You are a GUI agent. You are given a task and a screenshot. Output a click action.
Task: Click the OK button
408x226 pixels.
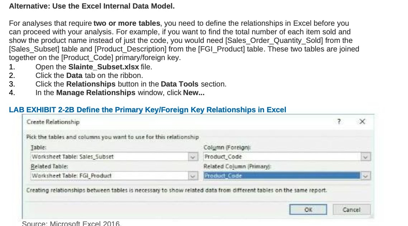tap(308, 210)
